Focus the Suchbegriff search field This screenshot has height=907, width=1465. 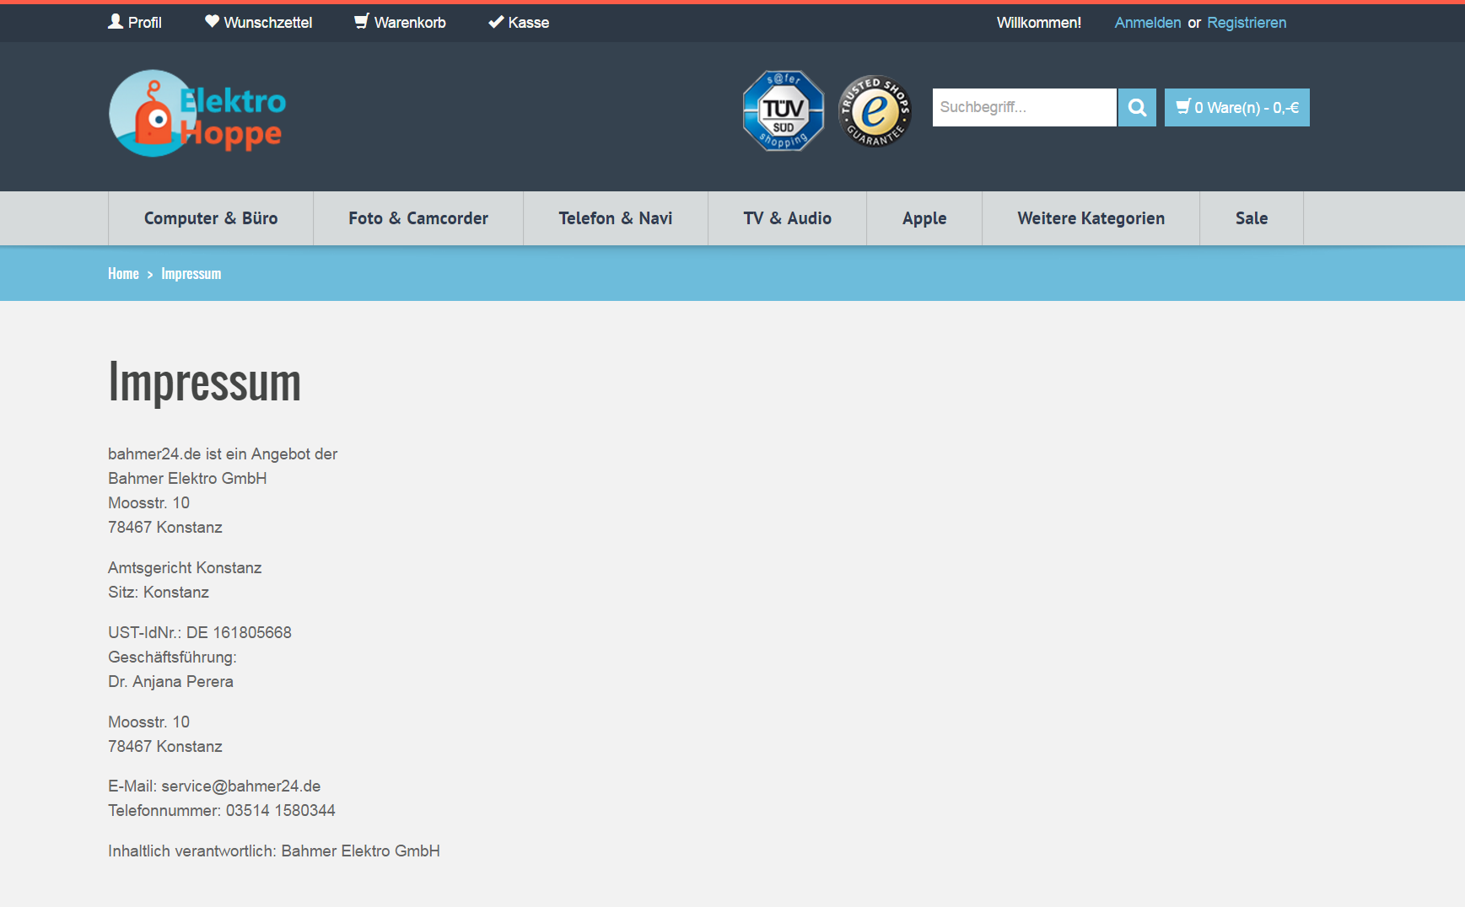point(1024,107)
